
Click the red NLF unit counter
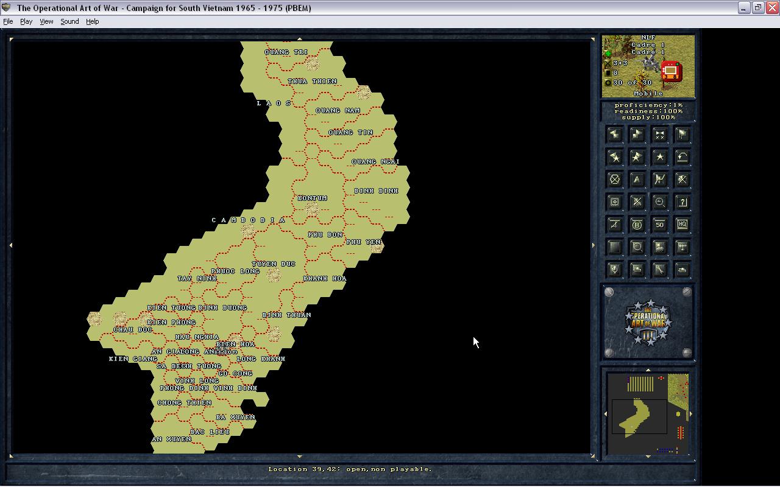671,71
